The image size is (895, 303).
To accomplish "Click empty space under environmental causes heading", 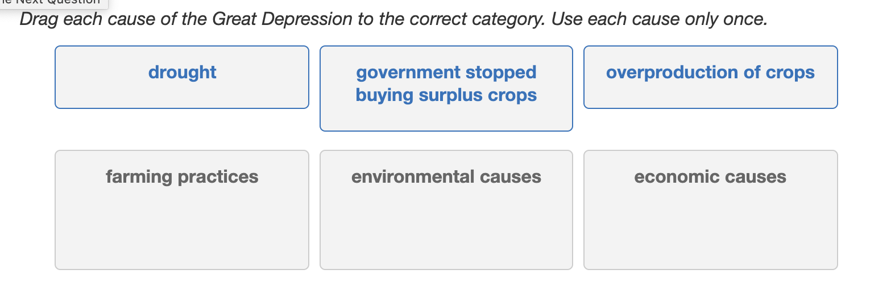I will click(446, 230).
